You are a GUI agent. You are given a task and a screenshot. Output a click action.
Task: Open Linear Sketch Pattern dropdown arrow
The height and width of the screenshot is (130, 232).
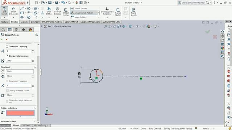98,13
